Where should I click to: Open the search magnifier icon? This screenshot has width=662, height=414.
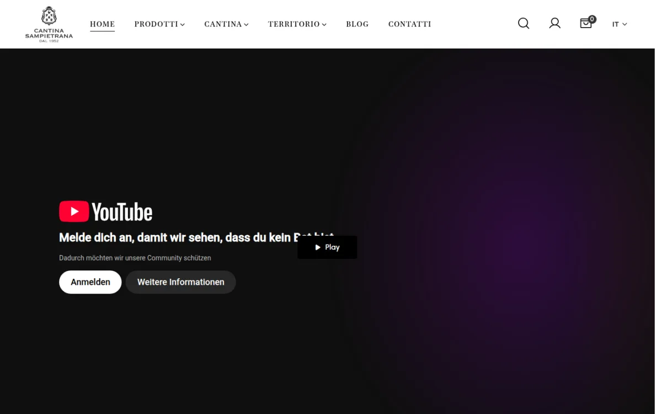(524, 23)
